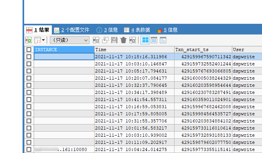Switch to form view icon
This screenshot has height=153, width=262.
tap(154, 40)
